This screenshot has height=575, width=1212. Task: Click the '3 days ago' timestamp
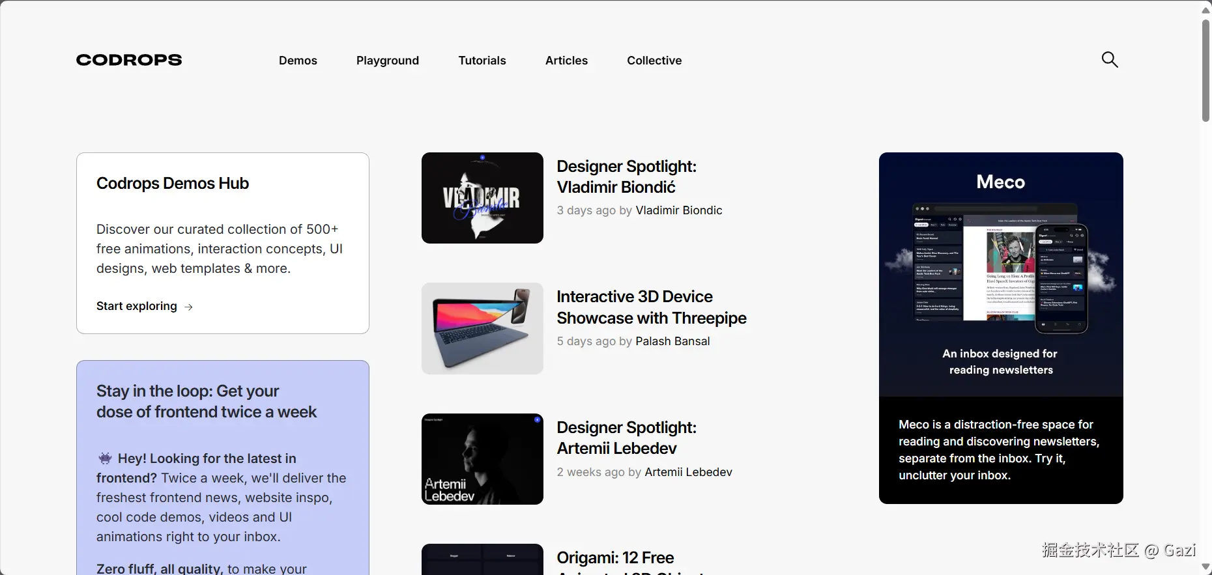(x=586, y=210)
